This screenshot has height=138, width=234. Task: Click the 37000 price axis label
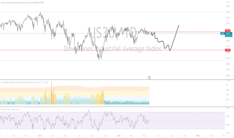(228, 12)
